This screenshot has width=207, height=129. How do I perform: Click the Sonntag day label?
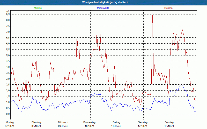[x=169, y=122]
